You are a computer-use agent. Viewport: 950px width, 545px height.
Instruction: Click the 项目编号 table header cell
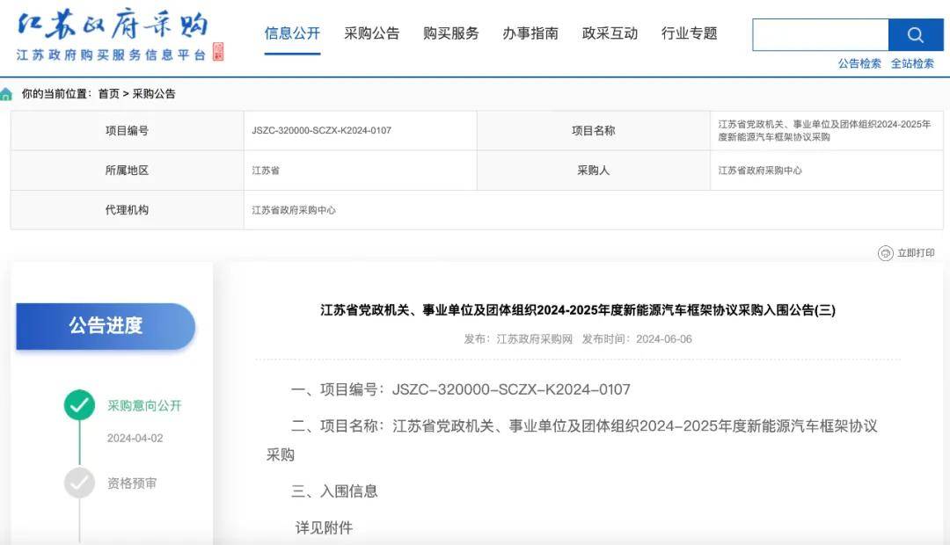[x=128, y=130]
